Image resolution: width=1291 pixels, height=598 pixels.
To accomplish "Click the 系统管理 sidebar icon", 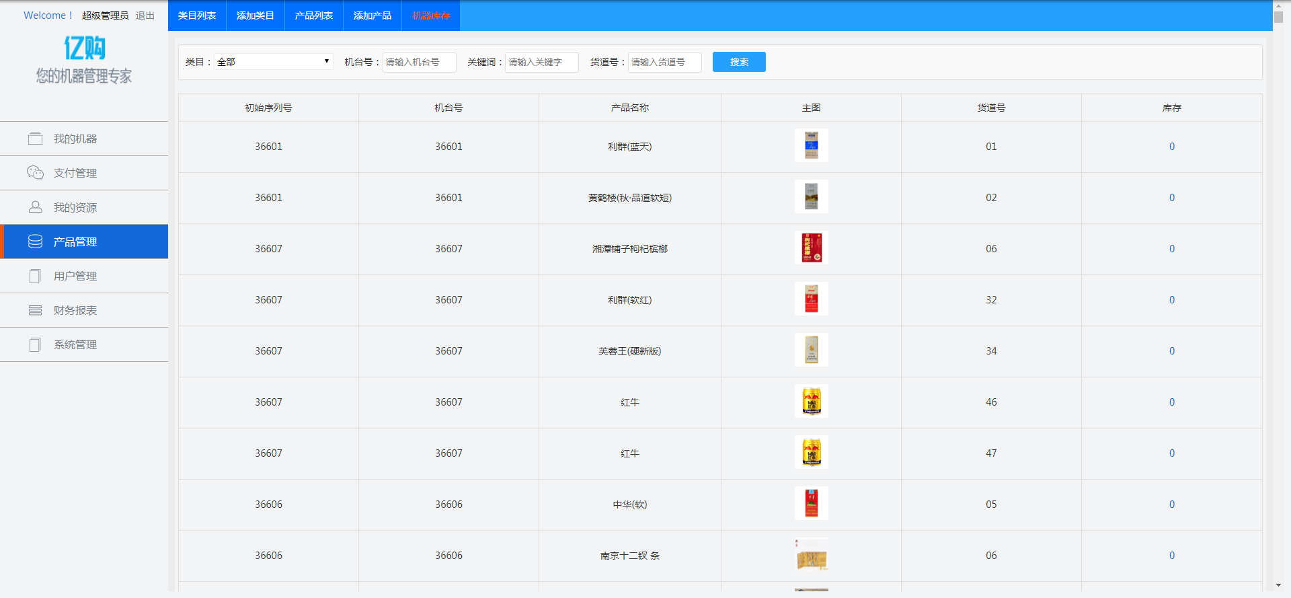I will [35, 344].
